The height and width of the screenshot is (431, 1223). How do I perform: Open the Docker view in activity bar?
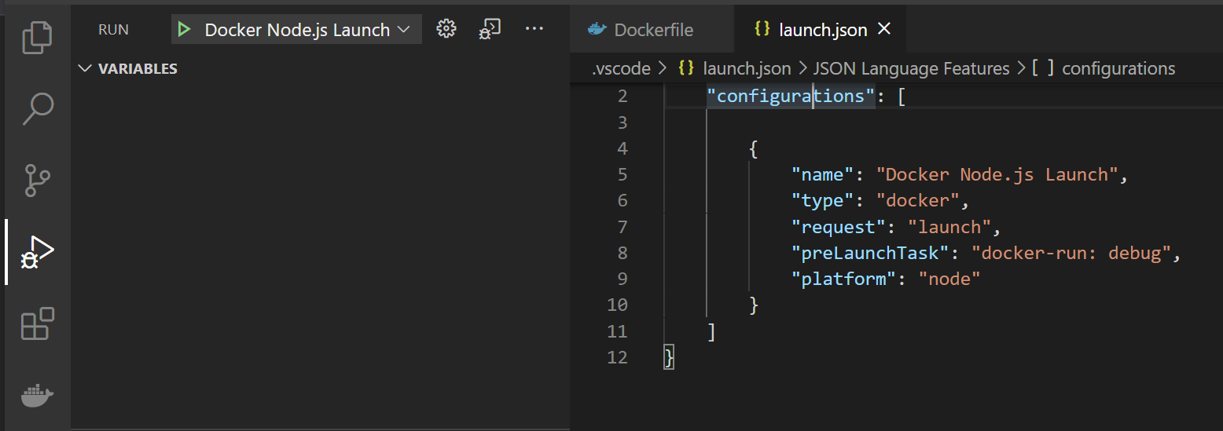(37, 395)
